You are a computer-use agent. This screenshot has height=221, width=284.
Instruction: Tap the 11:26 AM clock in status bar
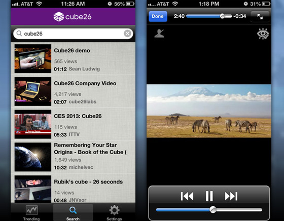73,4
